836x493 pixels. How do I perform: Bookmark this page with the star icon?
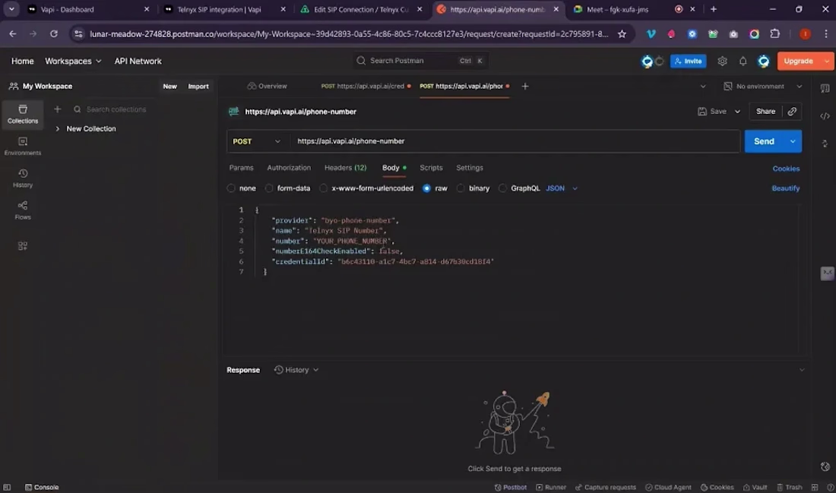(x=622, y=34)
